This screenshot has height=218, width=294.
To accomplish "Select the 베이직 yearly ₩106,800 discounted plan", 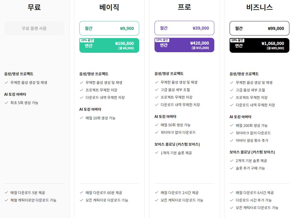I will click(x=109, y=45).
